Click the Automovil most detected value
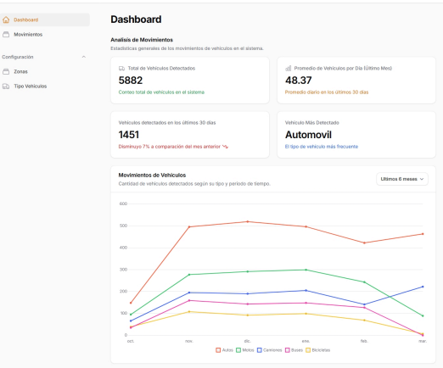The image size is (443, 368). [308, 135]
